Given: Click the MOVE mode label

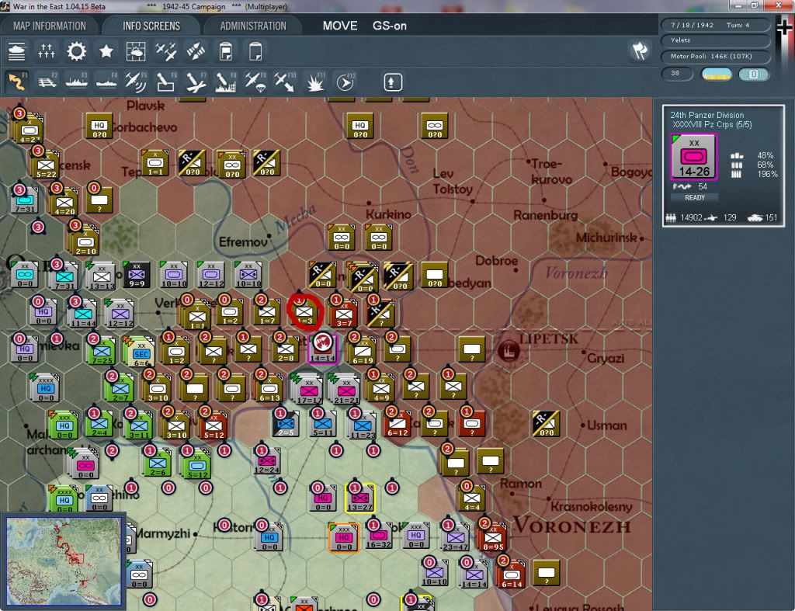Looking at the screenshot, I should (x=340, y=26).
